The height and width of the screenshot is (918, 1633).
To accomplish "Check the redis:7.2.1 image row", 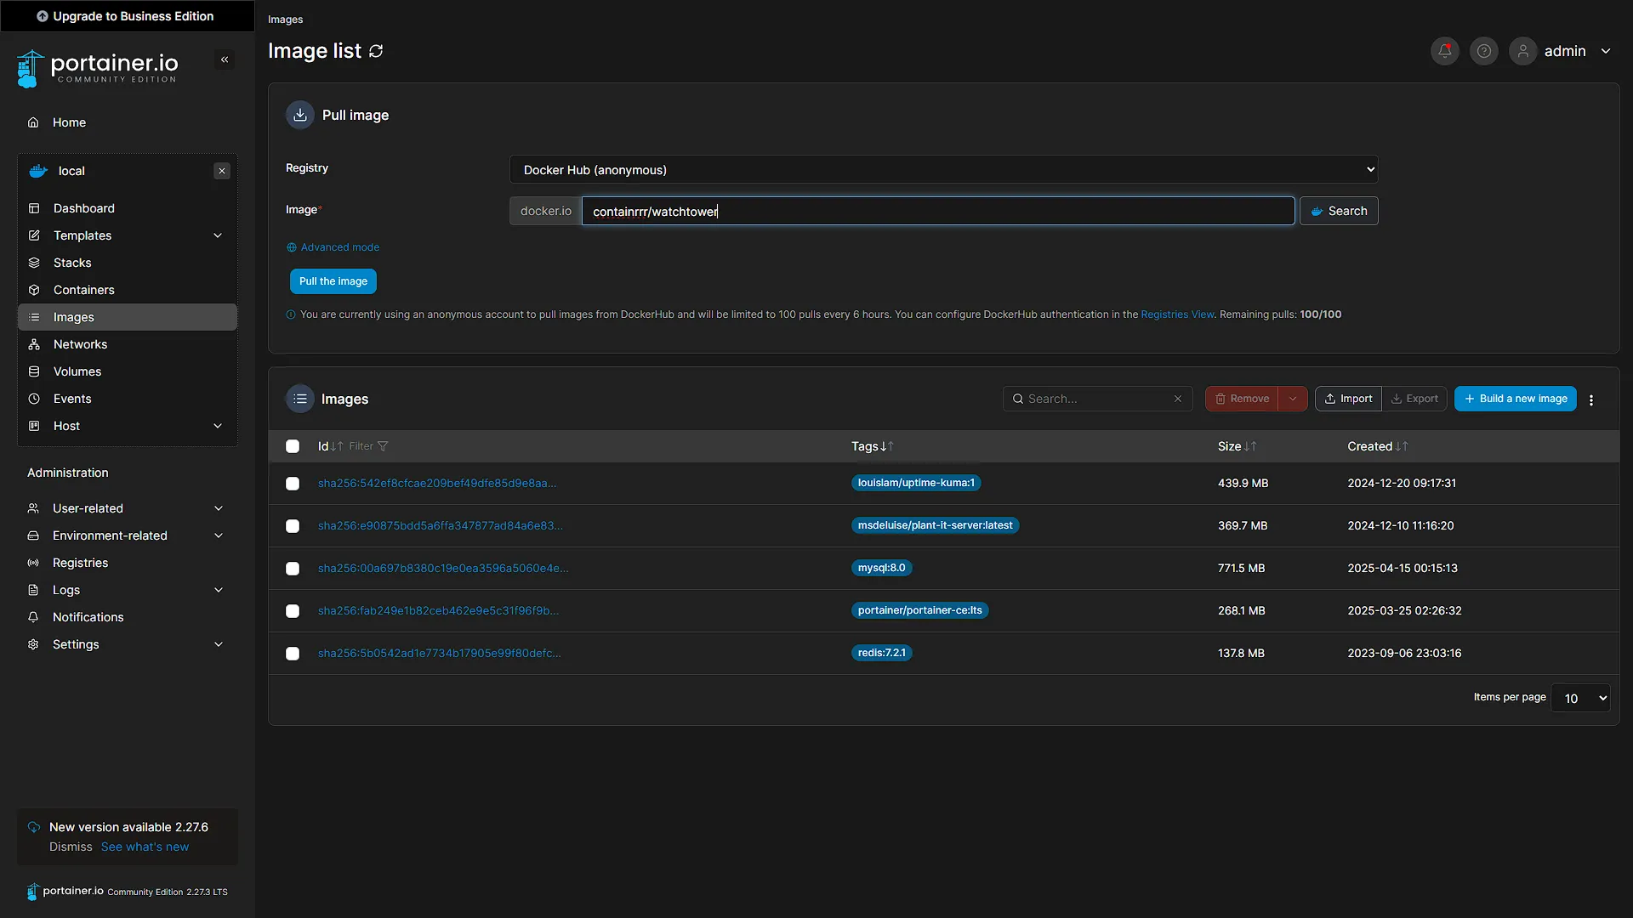I will tap(293, 654).
